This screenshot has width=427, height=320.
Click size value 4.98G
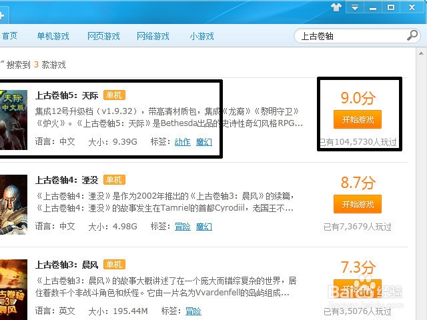point(125,227)
